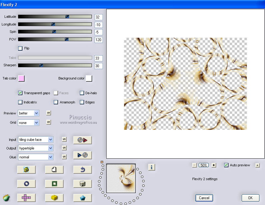Click the OK button
The image size is (265, 205).
point(250,198)
